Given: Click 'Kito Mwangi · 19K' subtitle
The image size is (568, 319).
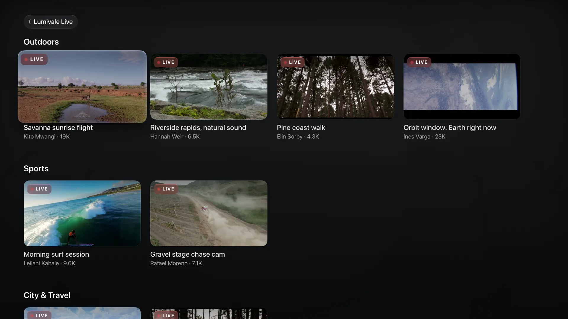Looking at the screenshot, I should tap(47, 136).
